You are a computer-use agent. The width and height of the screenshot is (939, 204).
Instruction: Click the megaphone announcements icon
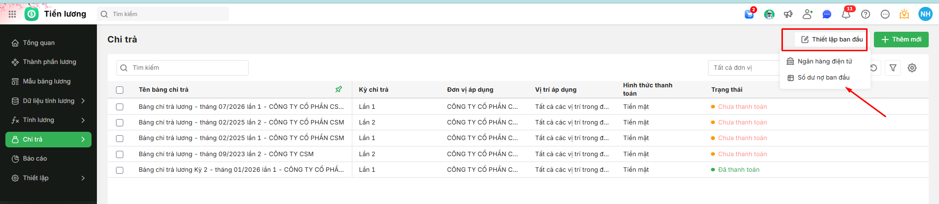pyautogui.click(x=788, y=14)
